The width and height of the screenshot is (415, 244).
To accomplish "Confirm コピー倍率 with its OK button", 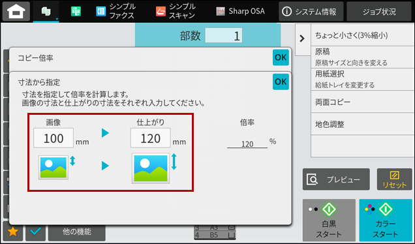I will [x=281, y=57].
